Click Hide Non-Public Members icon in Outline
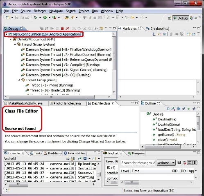The height and width of the screenshot is (196, 204). 188,109
